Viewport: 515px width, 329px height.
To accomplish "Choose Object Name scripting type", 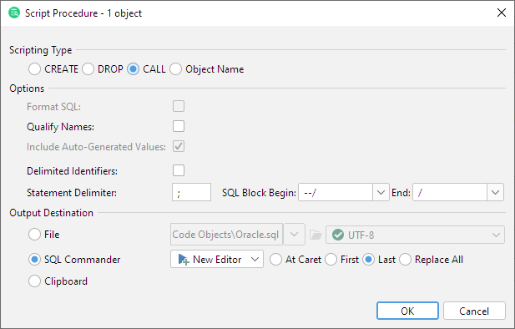I will (x=176, y=69).
